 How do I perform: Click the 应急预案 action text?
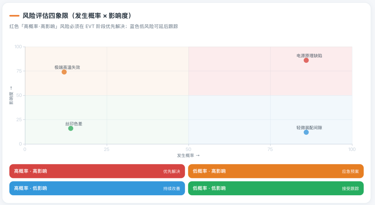coord(350,171)
